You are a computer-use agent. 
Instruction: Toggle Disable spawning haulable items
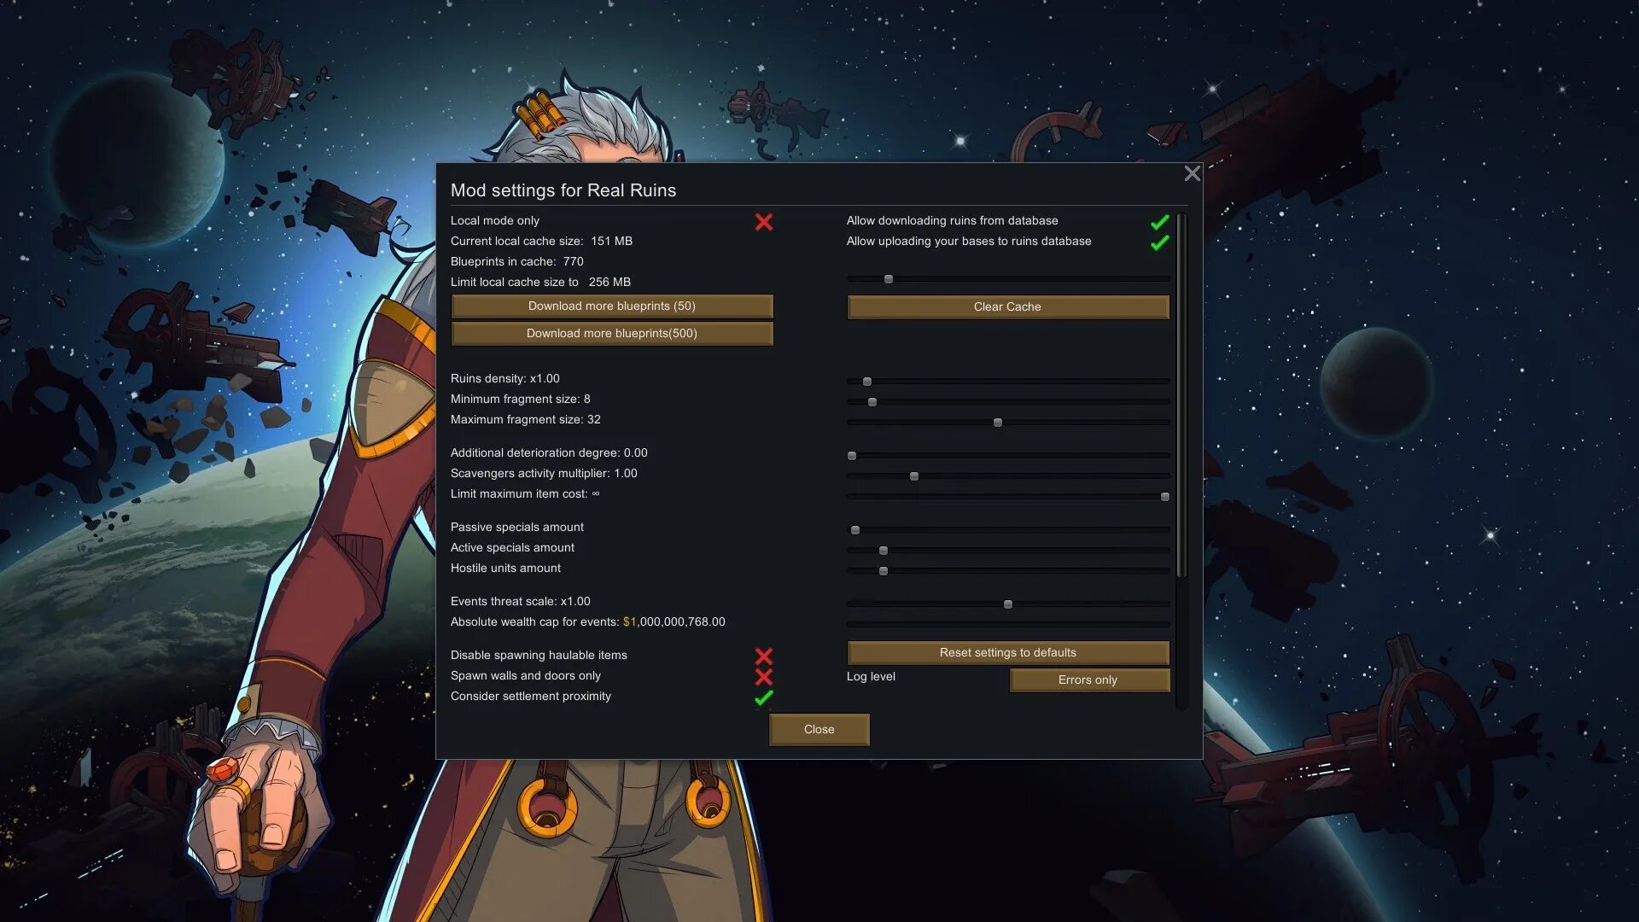[x=764, y=656]
